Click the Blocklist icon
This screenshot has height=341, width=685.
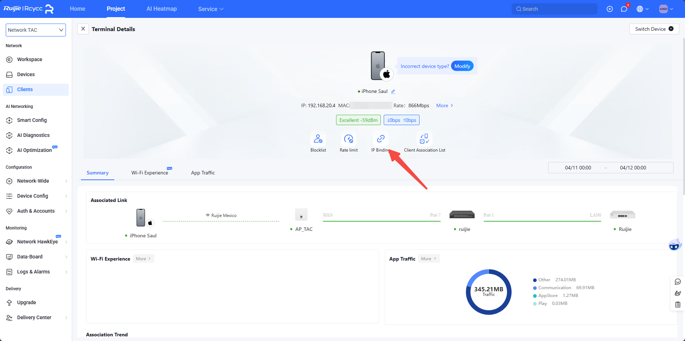pyautogui.click(x=318, y=139)
